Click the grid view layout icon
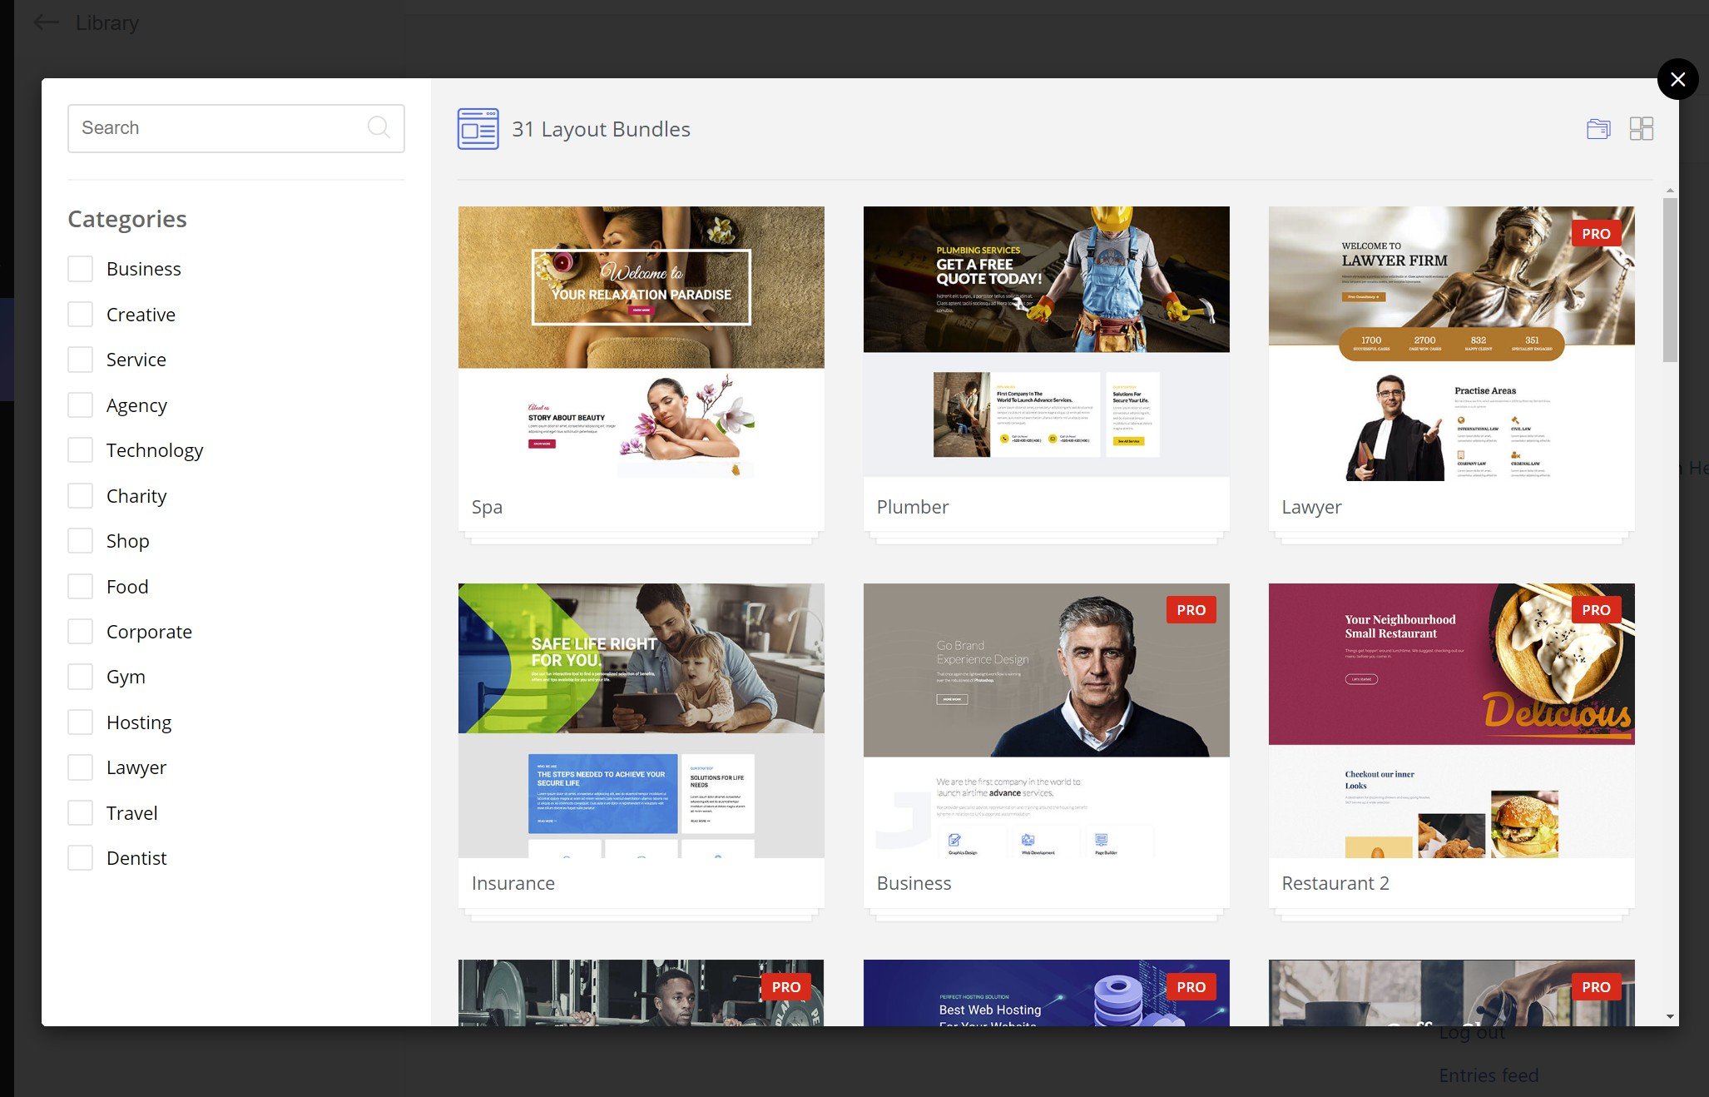Viewport: 1709px width, 1097px height. click(x=1642, y=127)
